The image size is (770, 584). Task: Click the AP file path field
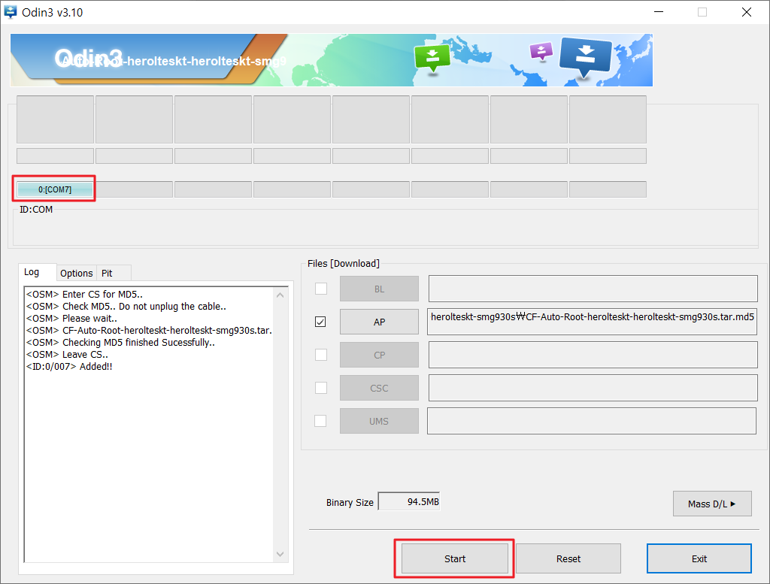pos(592,322)
